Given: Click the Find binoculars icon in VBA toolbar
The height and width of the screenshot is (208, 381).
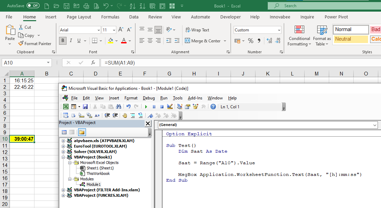Looking at the screenshot, I should pos(118,107).
